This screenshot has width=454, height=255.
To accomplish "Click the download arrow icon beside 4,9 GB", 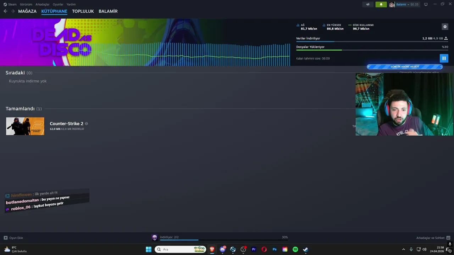I will pos(446,38).
